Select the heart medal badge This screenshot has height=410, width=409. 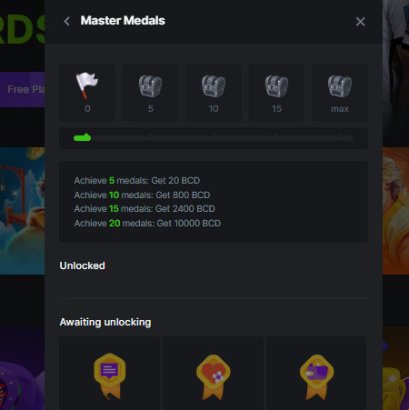tap(214, 376)
